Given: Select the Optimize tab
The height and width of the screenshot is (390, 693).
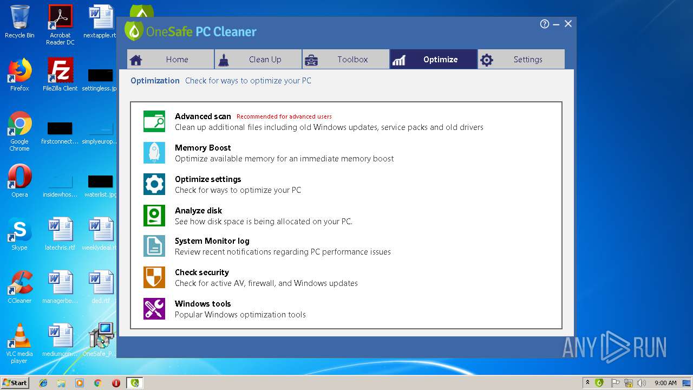Looking at the screenshot, I should click(434, 60).
